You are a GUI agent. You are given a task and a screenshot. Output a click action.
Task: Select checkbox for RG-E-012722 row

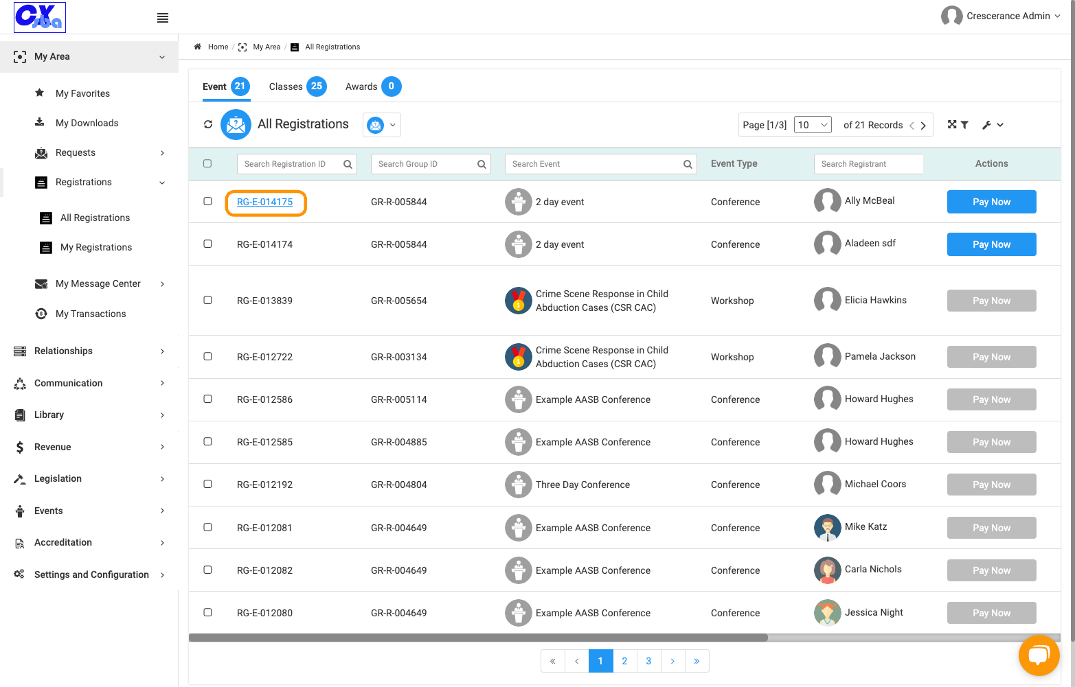click(x=207, y=356)
